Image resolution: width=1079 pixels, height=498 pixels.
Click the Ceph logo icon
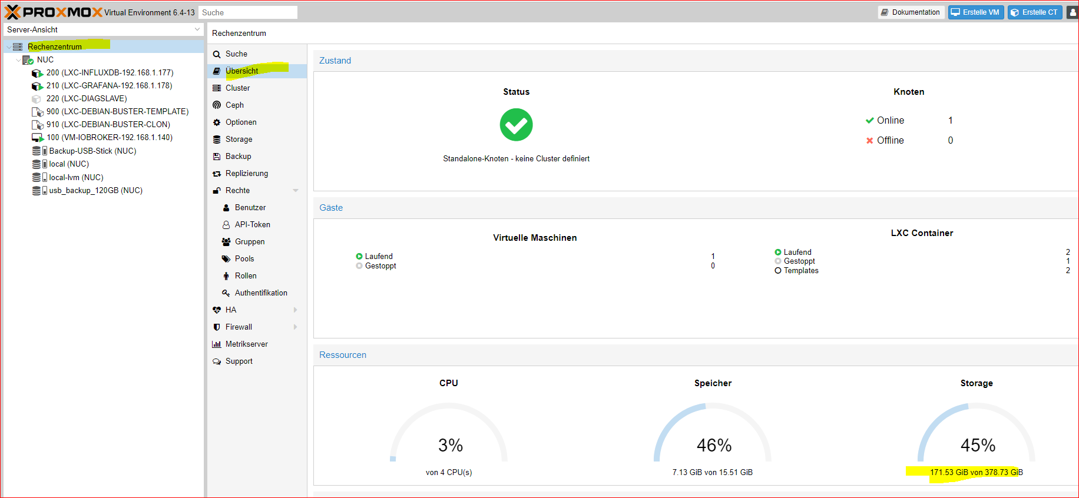click(217, 105)
